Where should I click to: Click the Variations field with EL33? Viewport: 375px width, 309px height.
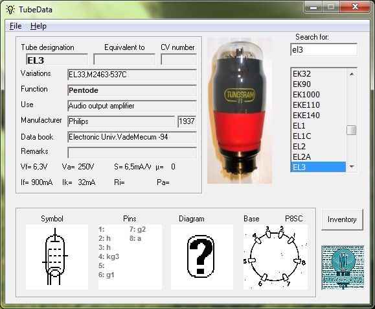[132, 75]
